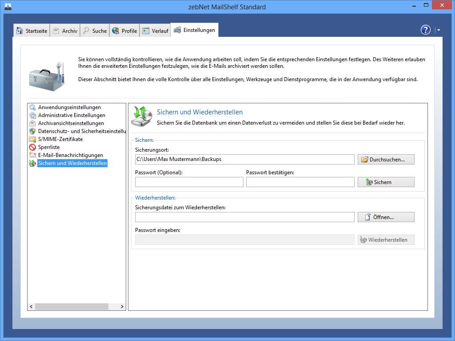The height and width of the screenshot is (341, 455).
Task: Open Archivansichtseinstellungen from the settings list
Action: 71,123
